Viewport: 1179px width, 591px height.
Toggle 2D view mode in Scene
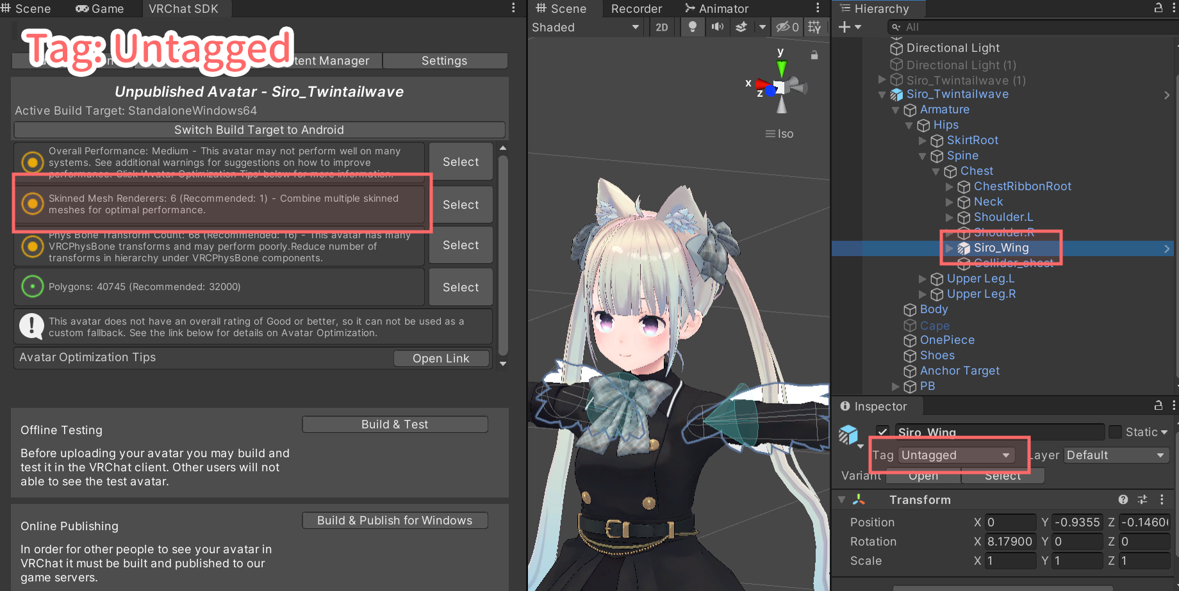tap(662, 27)
